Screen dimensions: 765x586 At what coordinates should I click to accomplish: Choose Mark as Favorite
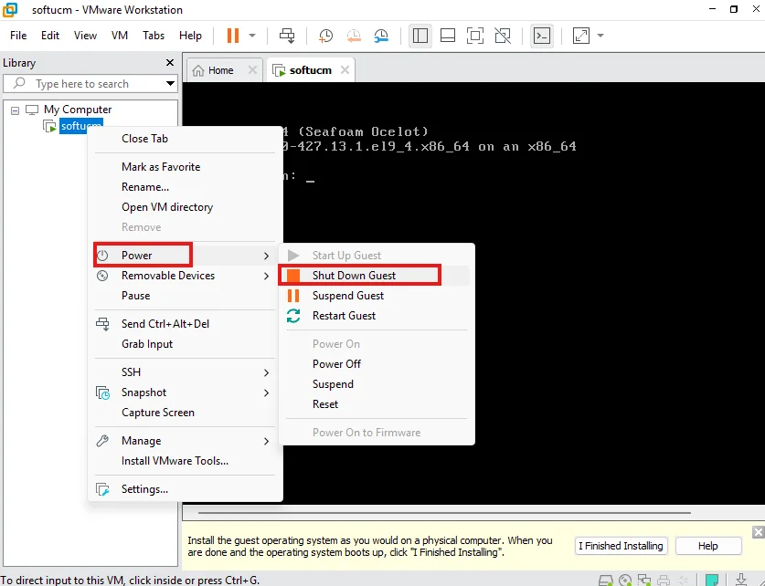tap(161, 167)
